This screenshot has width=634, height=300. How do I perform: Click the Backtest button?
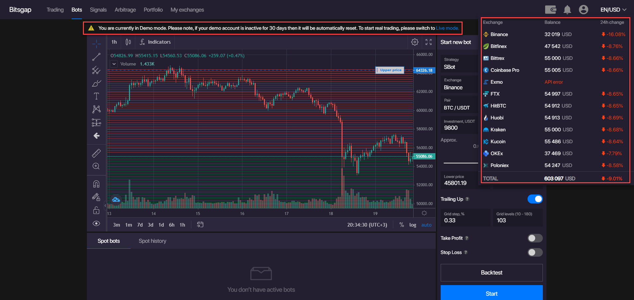[491, 273]
